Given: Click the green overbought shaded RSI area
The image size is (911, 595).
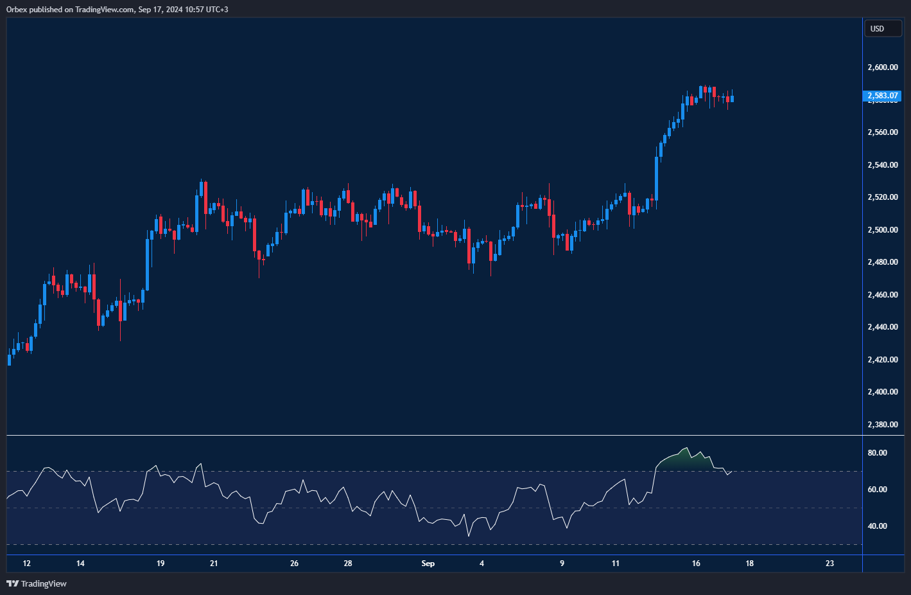Looking at the screenshot, I should tap(682, 462).
